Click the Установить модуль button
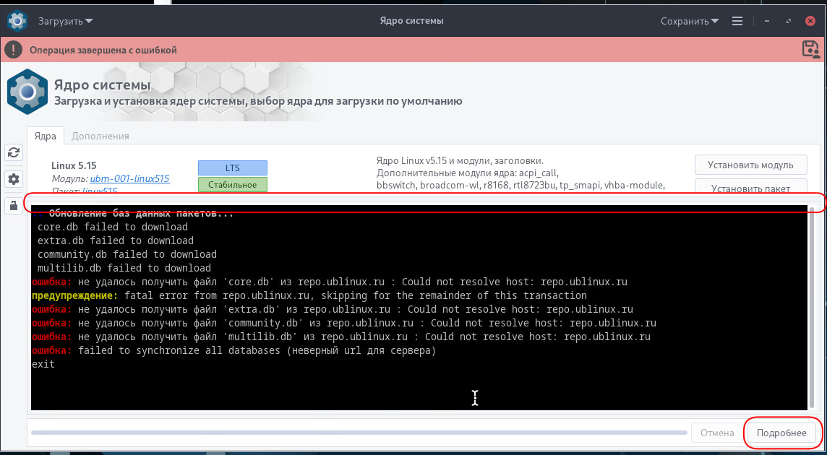Image resolution: width=827 pixels, height=455 pixels. (x=750, y=165)
